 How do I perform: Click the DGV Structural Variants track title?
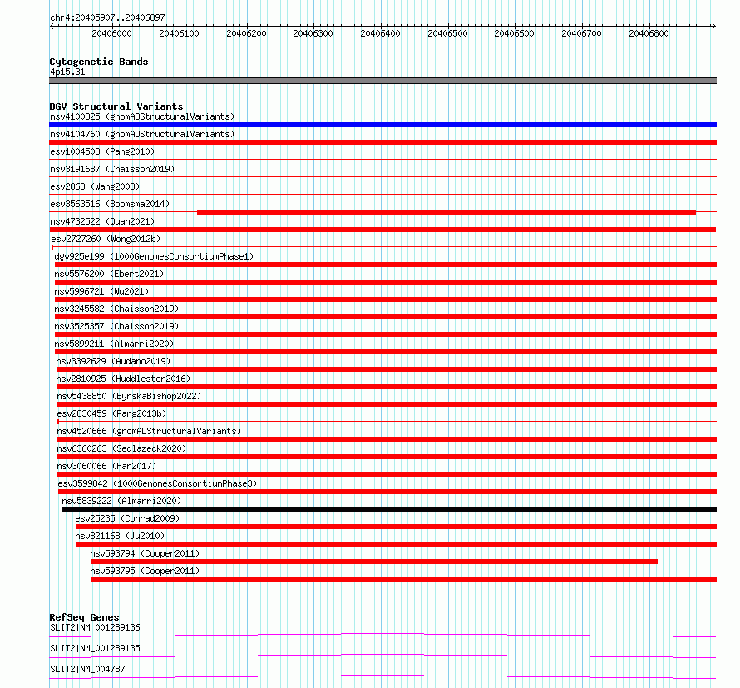click(116, 106)
